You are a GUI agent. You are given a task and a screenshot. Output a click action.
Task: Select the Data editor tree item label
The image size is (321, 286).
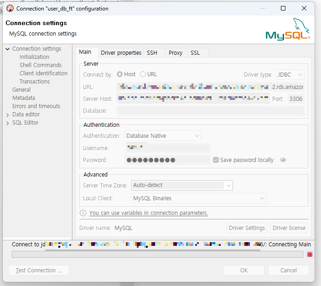(x=26, y=114)
